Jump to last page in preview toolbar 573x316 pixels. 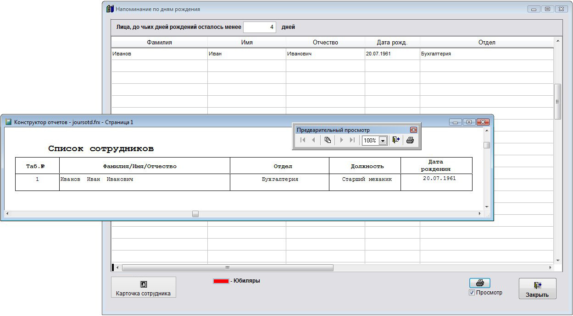coord(352,140)
